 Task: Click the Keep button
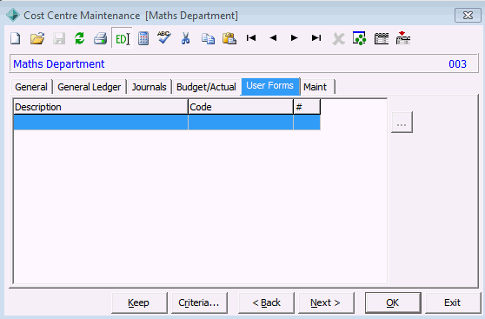coord(139,302)
